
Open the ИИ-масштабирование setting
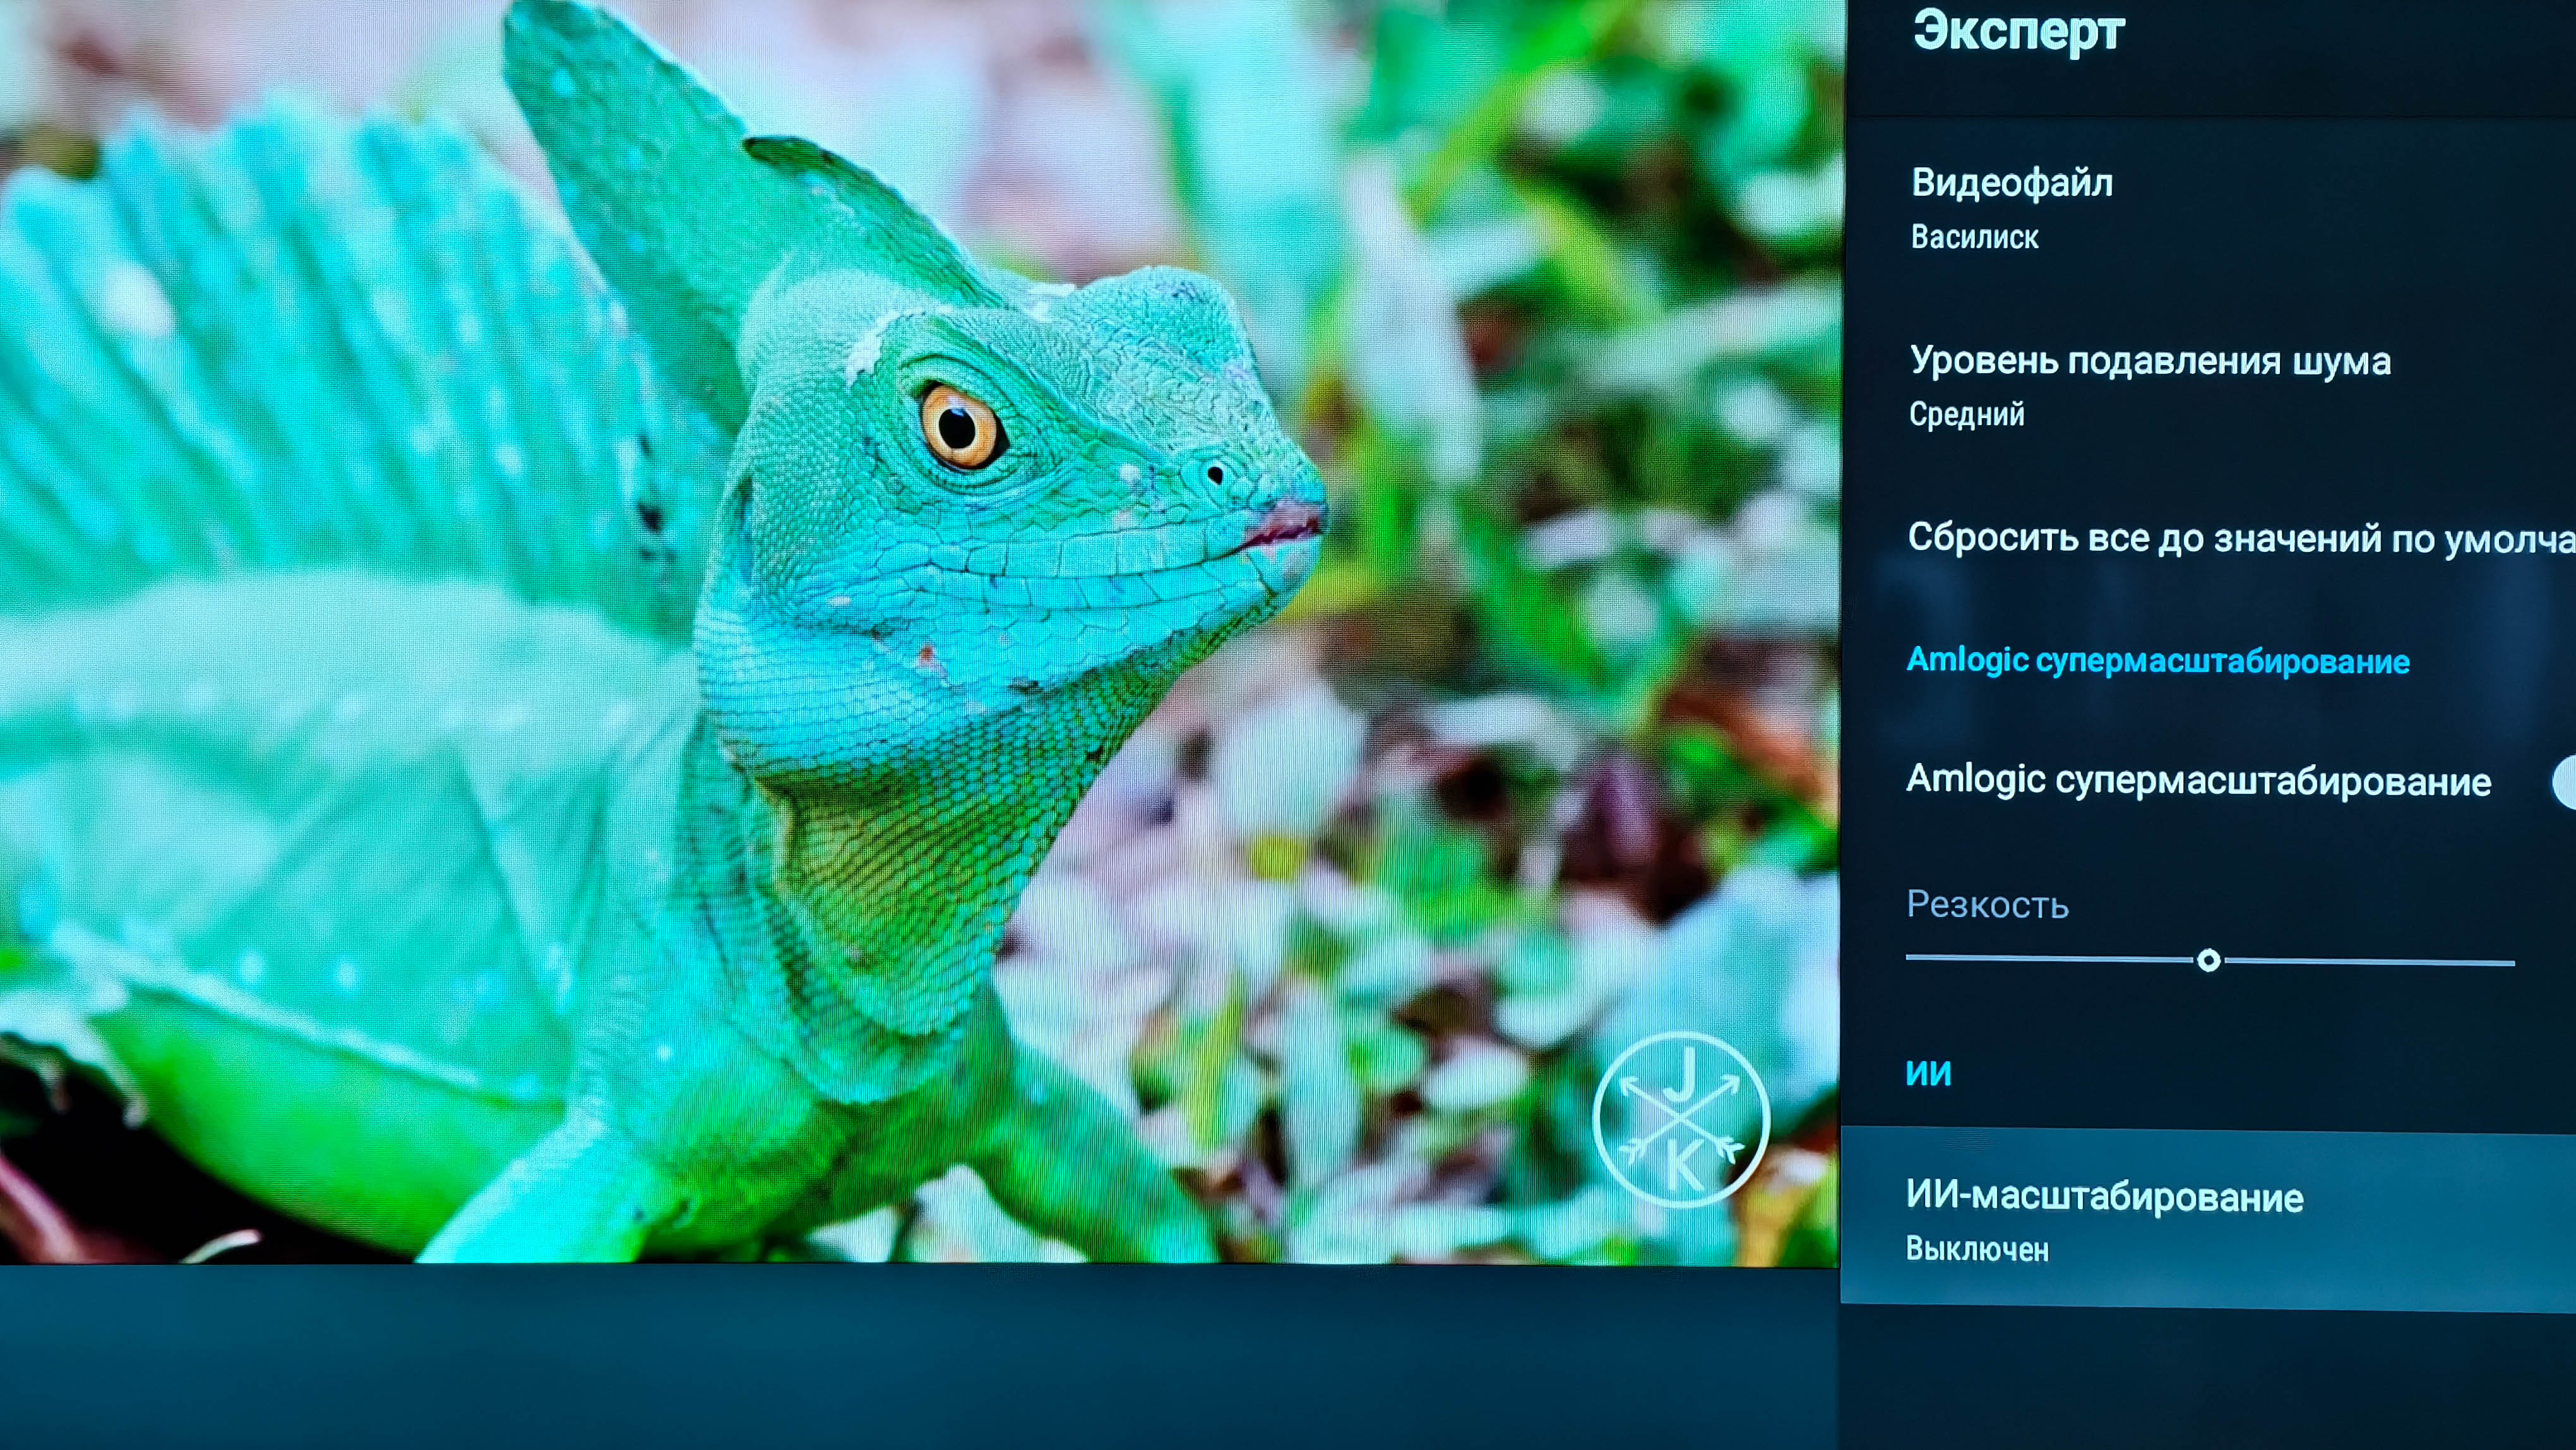click(x=2104, y=1197)
